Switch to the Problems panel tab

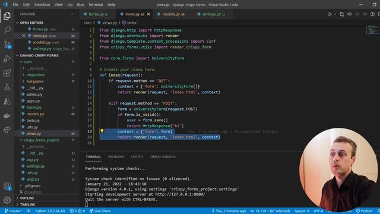click(x=116, y=157)
